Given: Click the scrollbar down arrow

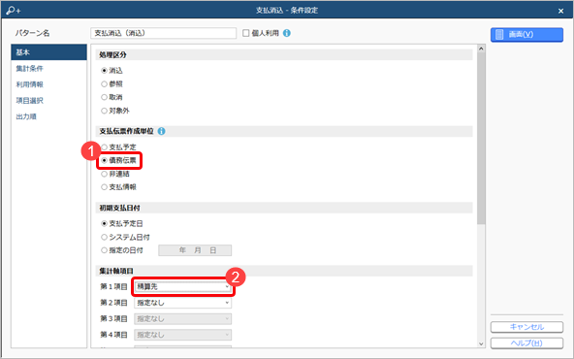Looking at the screenshot, I should (481, 343).
